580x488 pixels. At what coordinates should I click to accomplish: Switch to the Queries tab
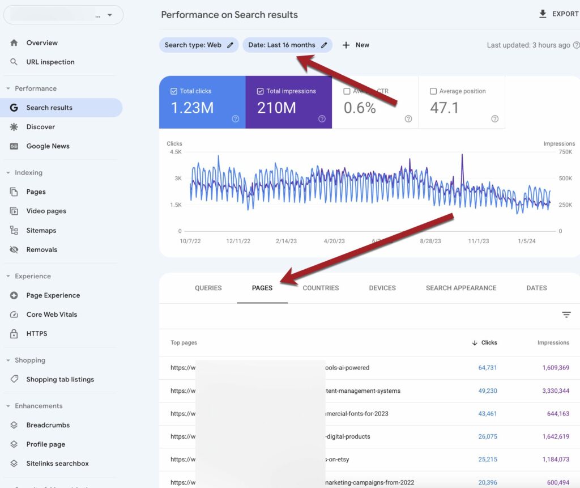(x=208, y=288)
